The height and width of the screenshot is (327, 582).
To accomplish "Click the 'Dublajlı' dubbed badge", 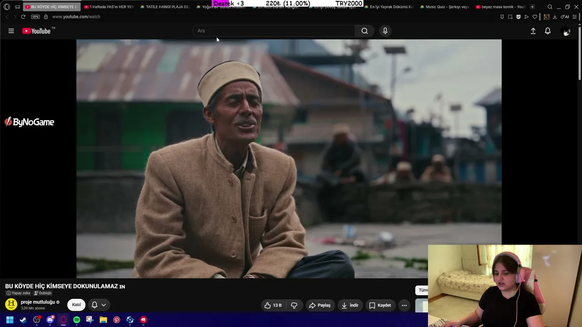I will point(43,293).
